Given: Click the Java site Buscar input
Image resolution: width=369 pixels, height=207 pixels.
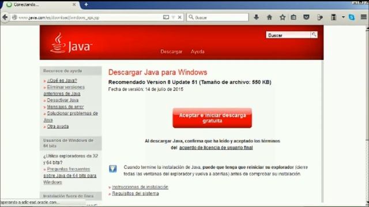Looking at the screenshot, I should pos(288,35).
